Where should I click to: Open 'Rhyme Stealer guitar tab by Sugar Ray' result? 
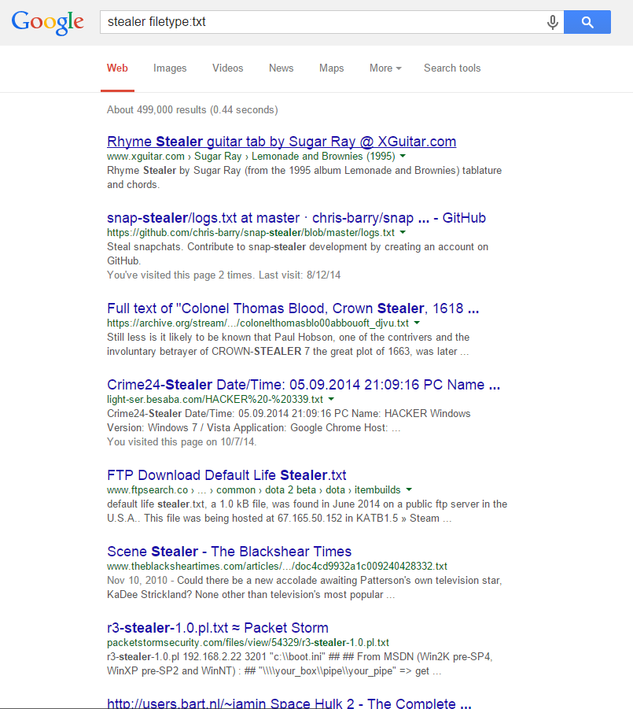282,142
